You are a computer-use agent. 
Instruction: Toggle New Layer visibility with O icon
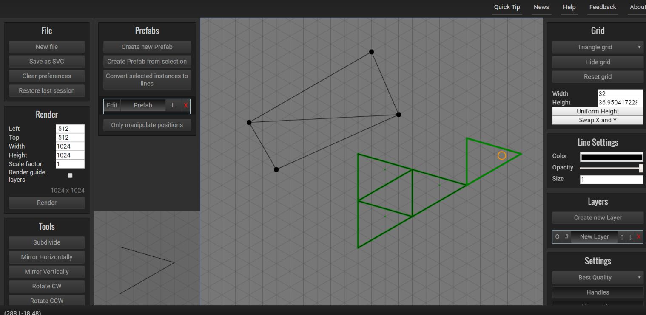click(x=557, y=237)
